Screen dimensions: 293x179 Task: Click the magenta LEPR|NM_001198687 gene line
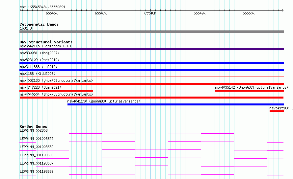[151, 166]
